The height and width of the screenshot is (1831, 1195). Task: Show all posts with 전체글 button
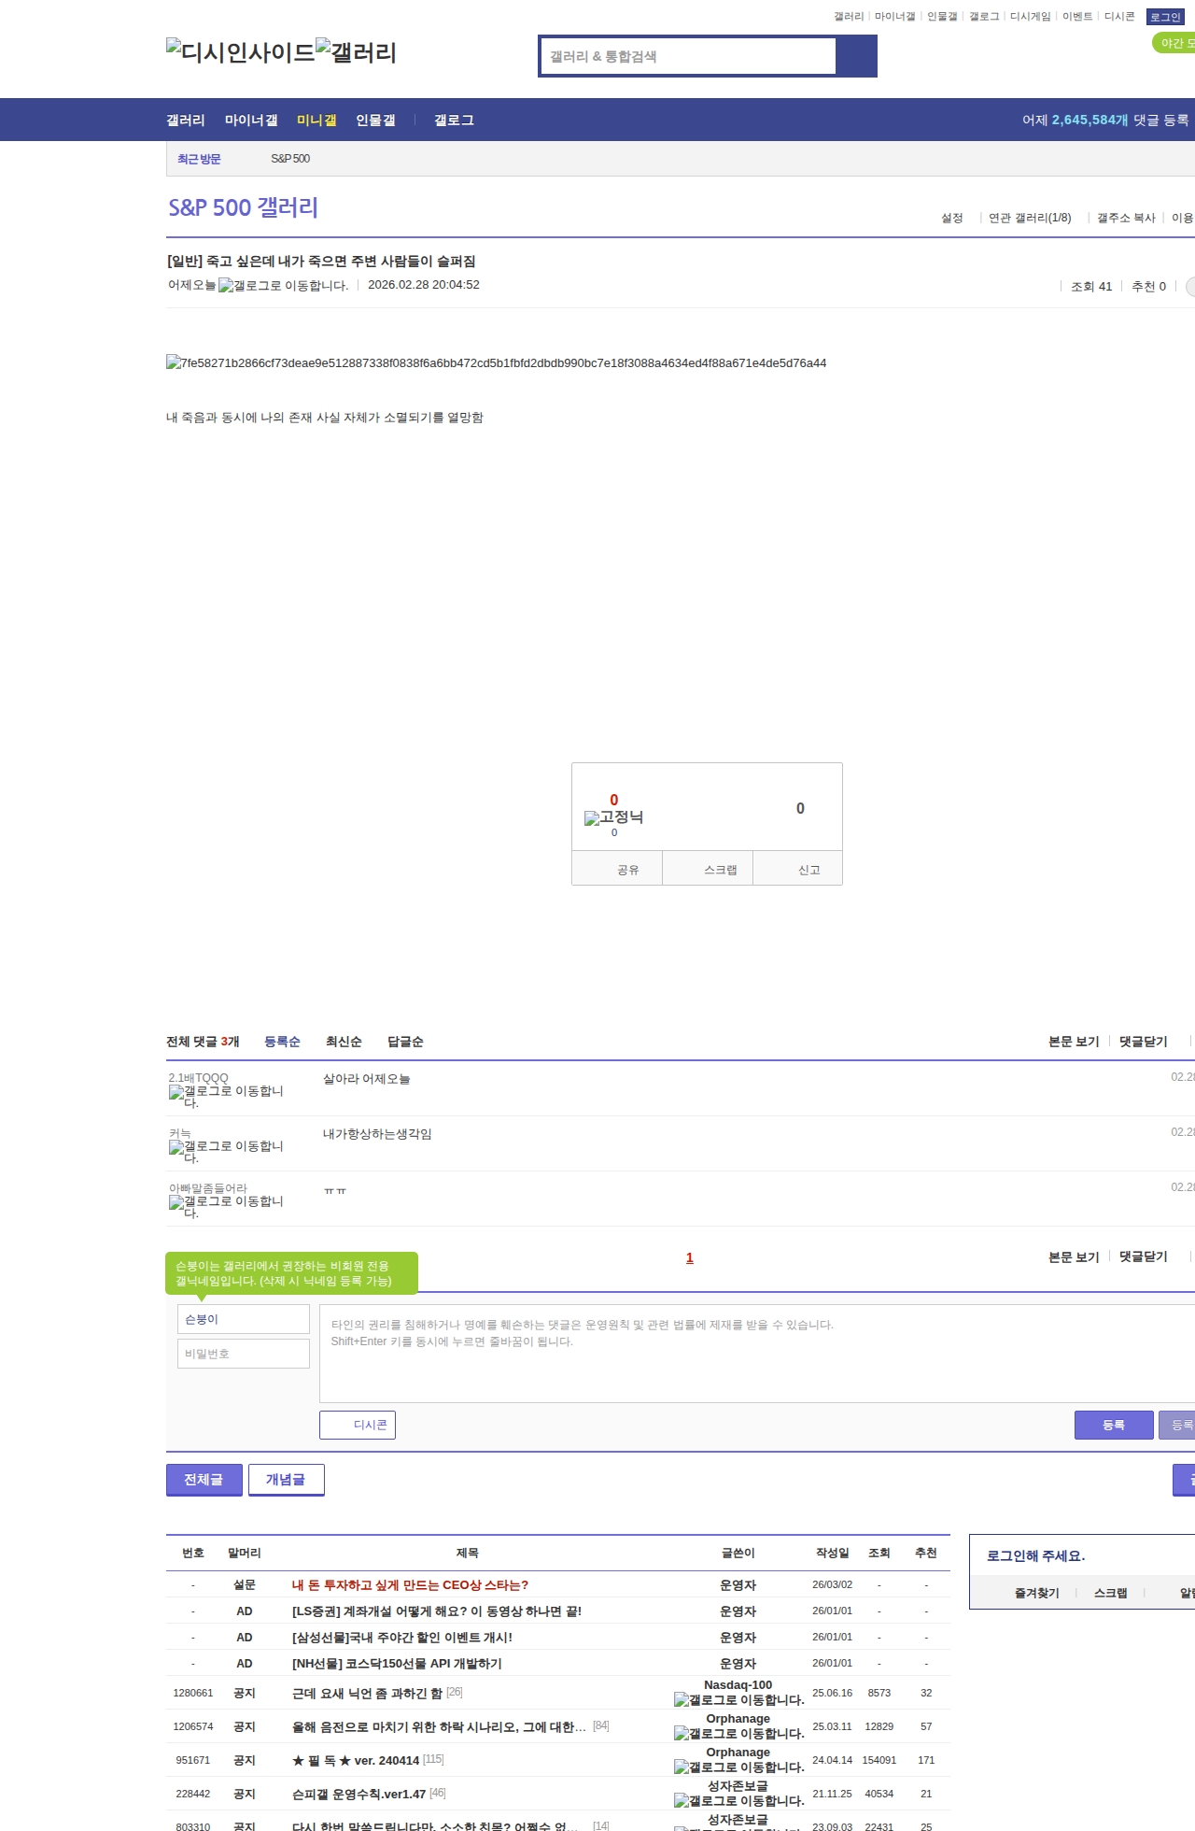tap(204, 1480)
